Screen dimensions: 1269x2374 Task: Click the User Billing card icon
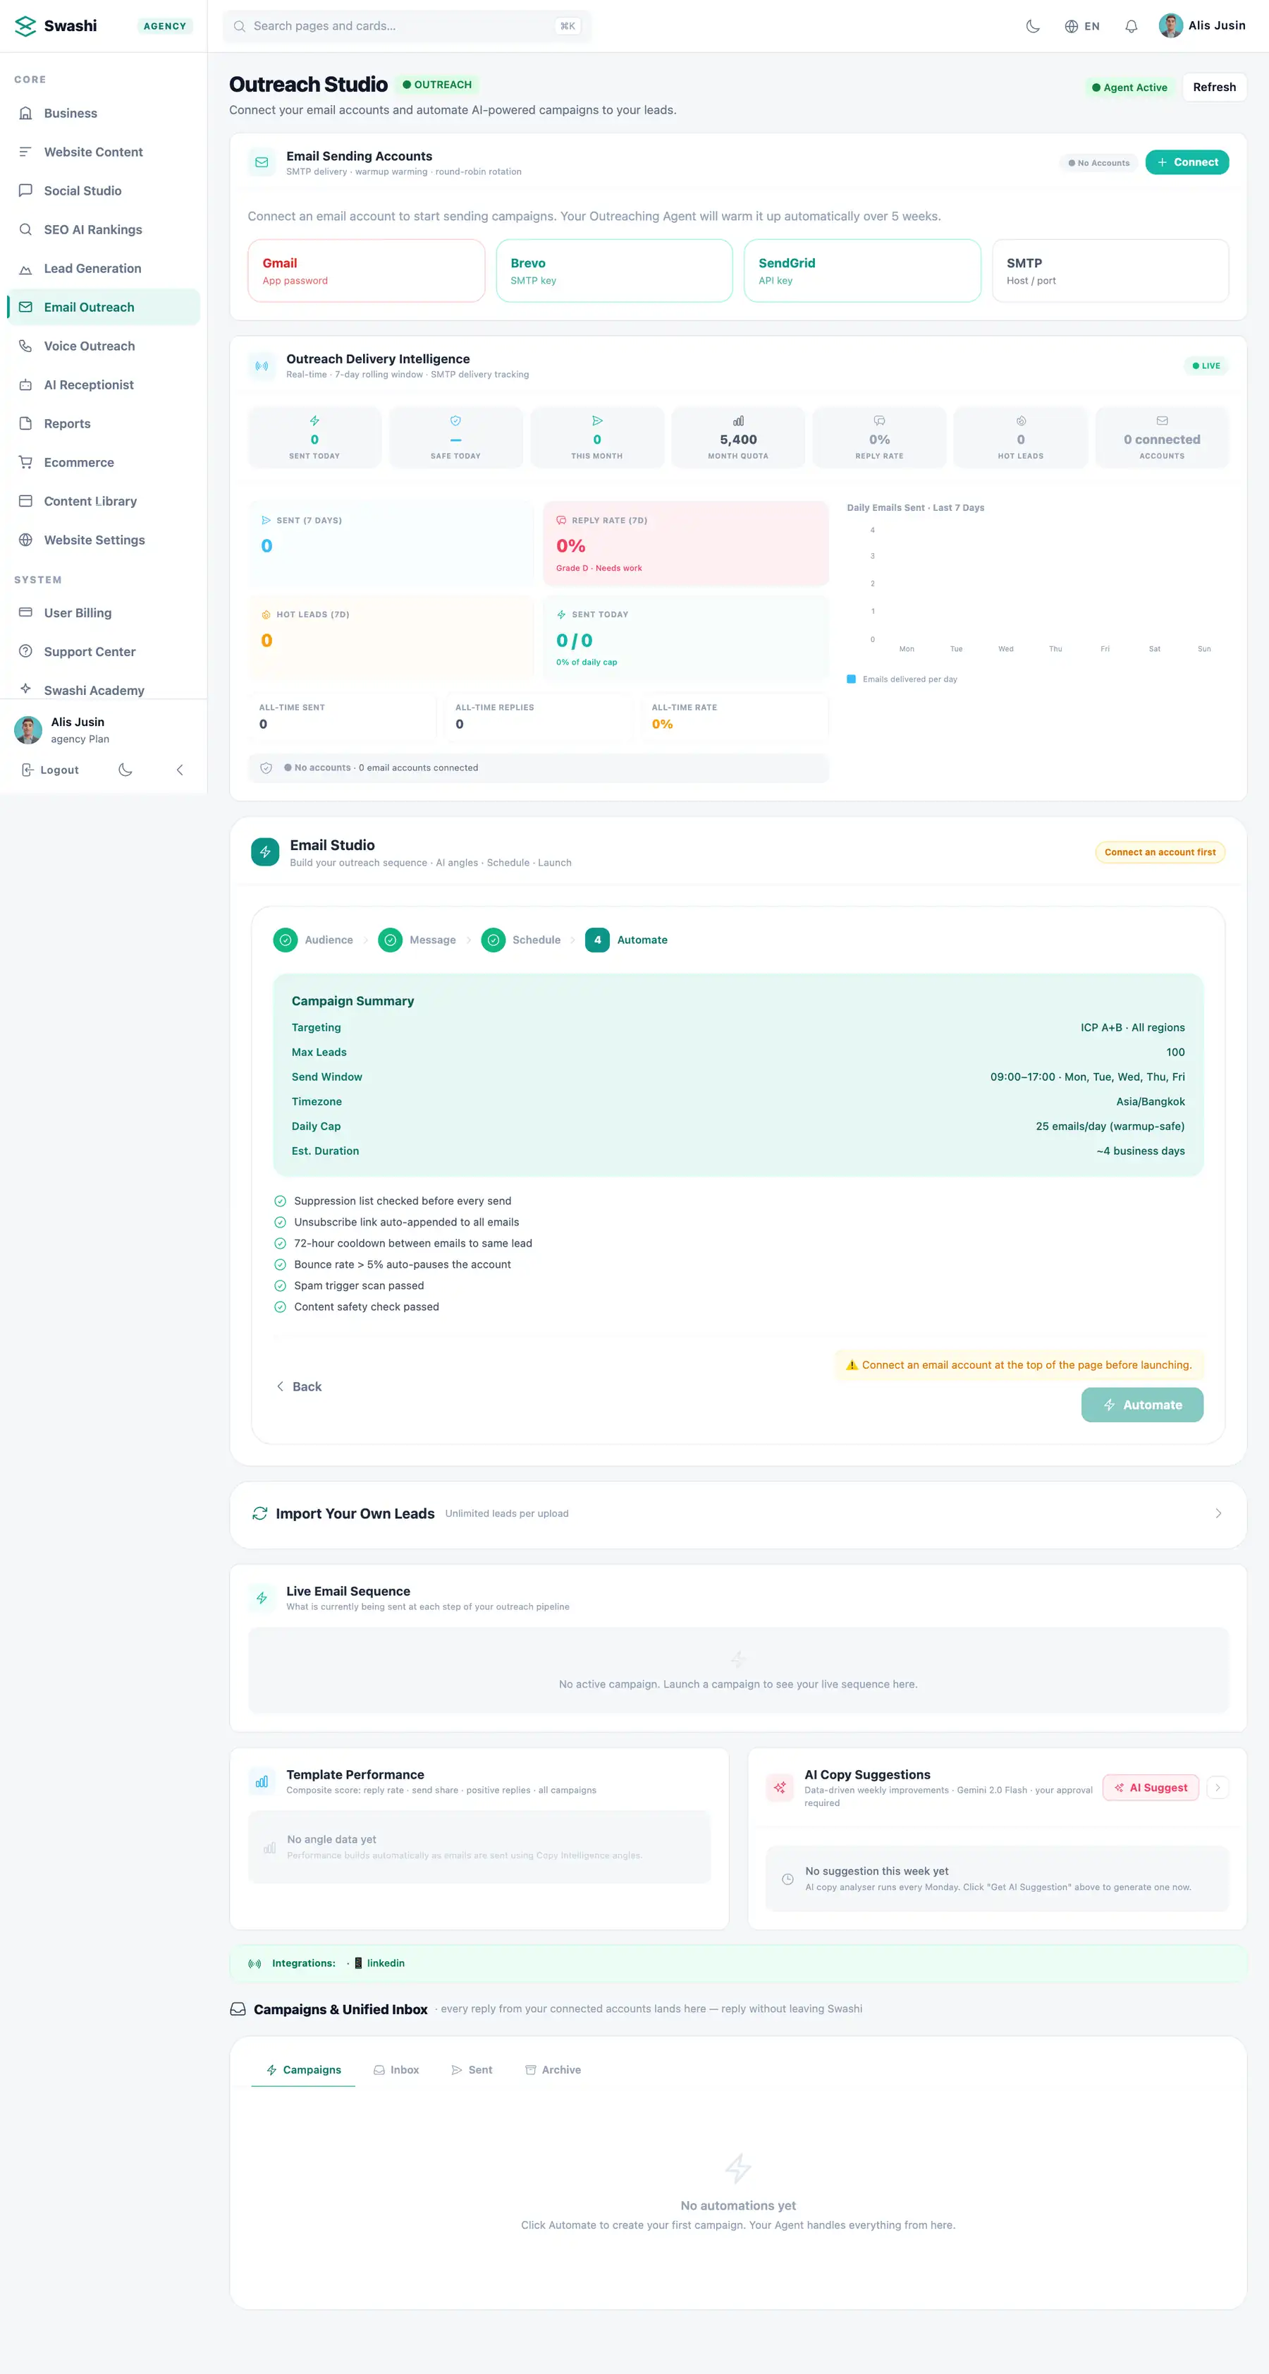pyautogui.click(x=26, y=612)
